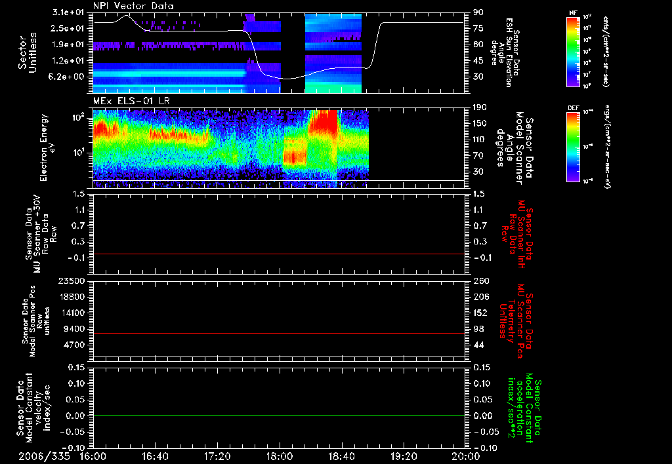Click the 20:00 time axis label
The height and width of the screenshot is (464, 672).
(466, 456)
